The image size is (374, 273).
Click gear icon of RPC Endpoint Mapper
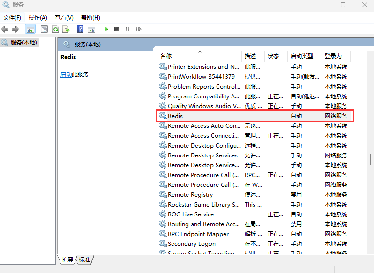[x=163, y=234]
